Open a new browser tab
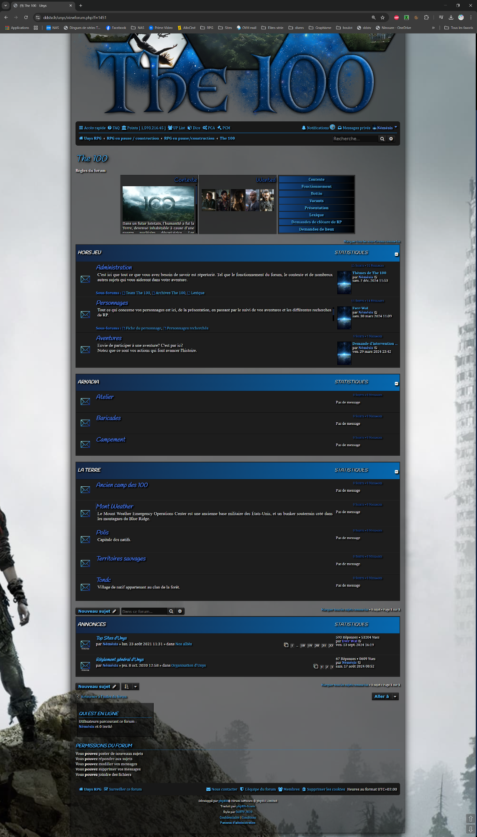 click(81, 5)
